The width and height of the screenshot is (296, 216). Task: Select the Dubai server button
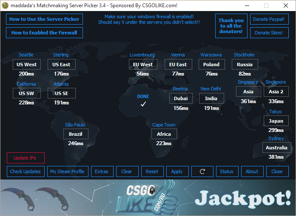click(x=181, y=98)
